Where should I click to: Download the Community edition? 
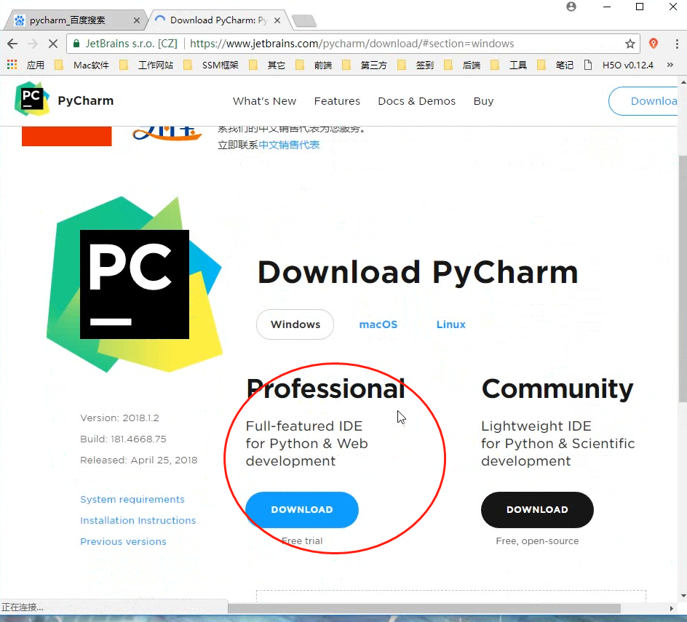click(537, 510)
